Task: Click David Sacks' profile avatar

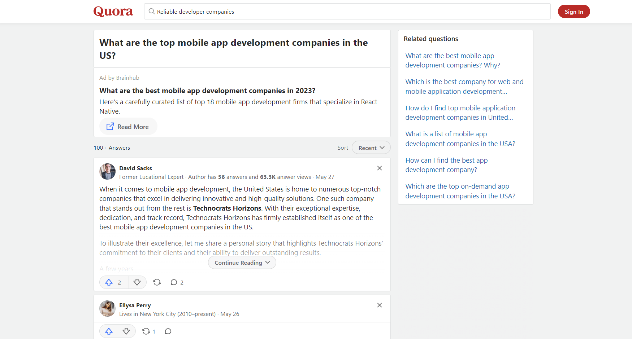Action: click(x=108, y=172)
